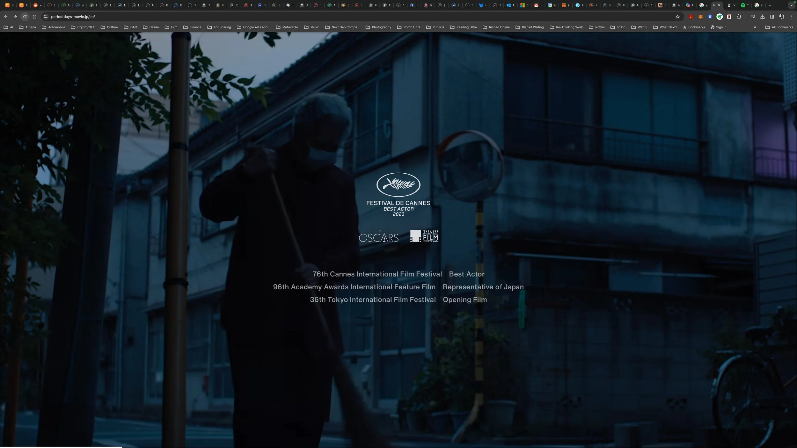Go to the browser home page
The height and width of the screenshot is (448, 797).
(x=34, y=17)
